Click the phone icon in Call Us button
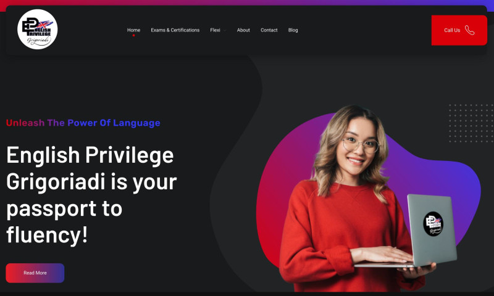This screenshot has width=494, height=296. (469, 30)
